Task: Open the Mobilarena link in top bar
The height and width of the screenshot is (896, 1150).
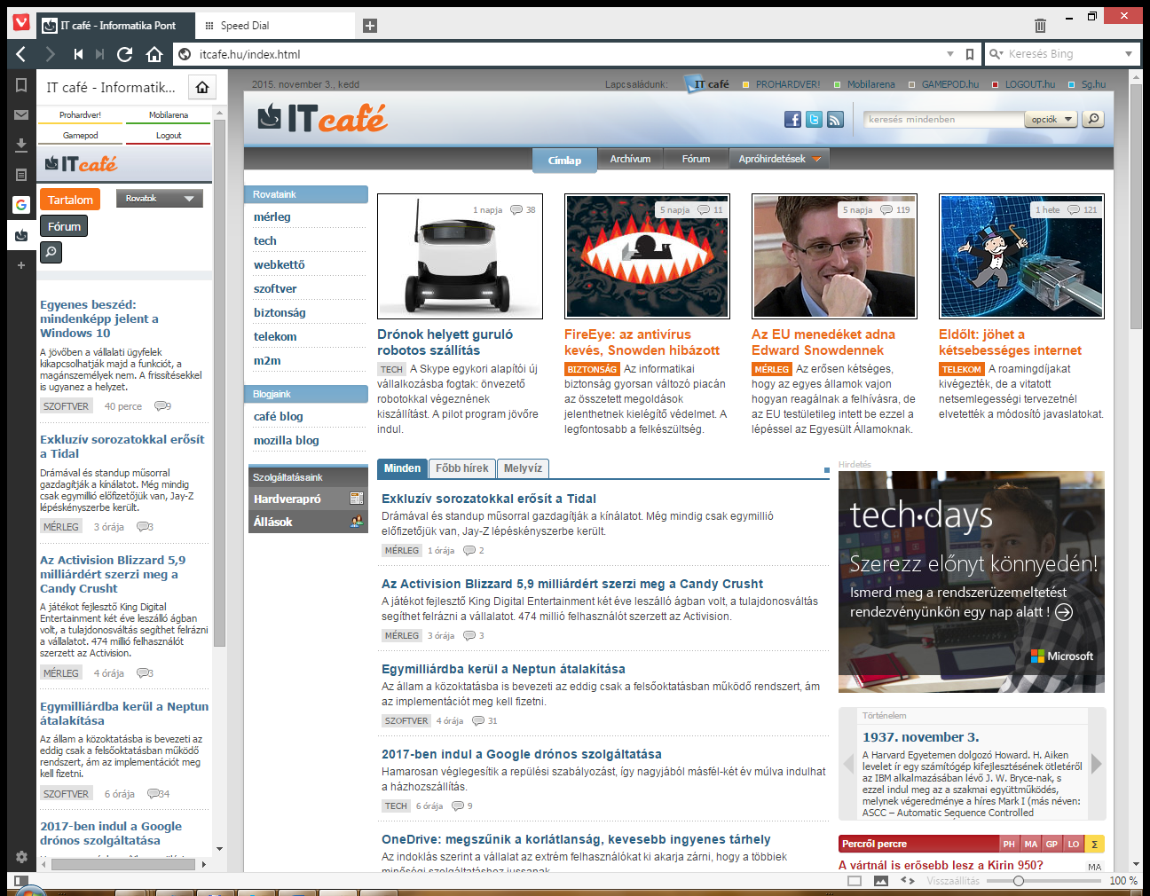Action: (870, 84)
